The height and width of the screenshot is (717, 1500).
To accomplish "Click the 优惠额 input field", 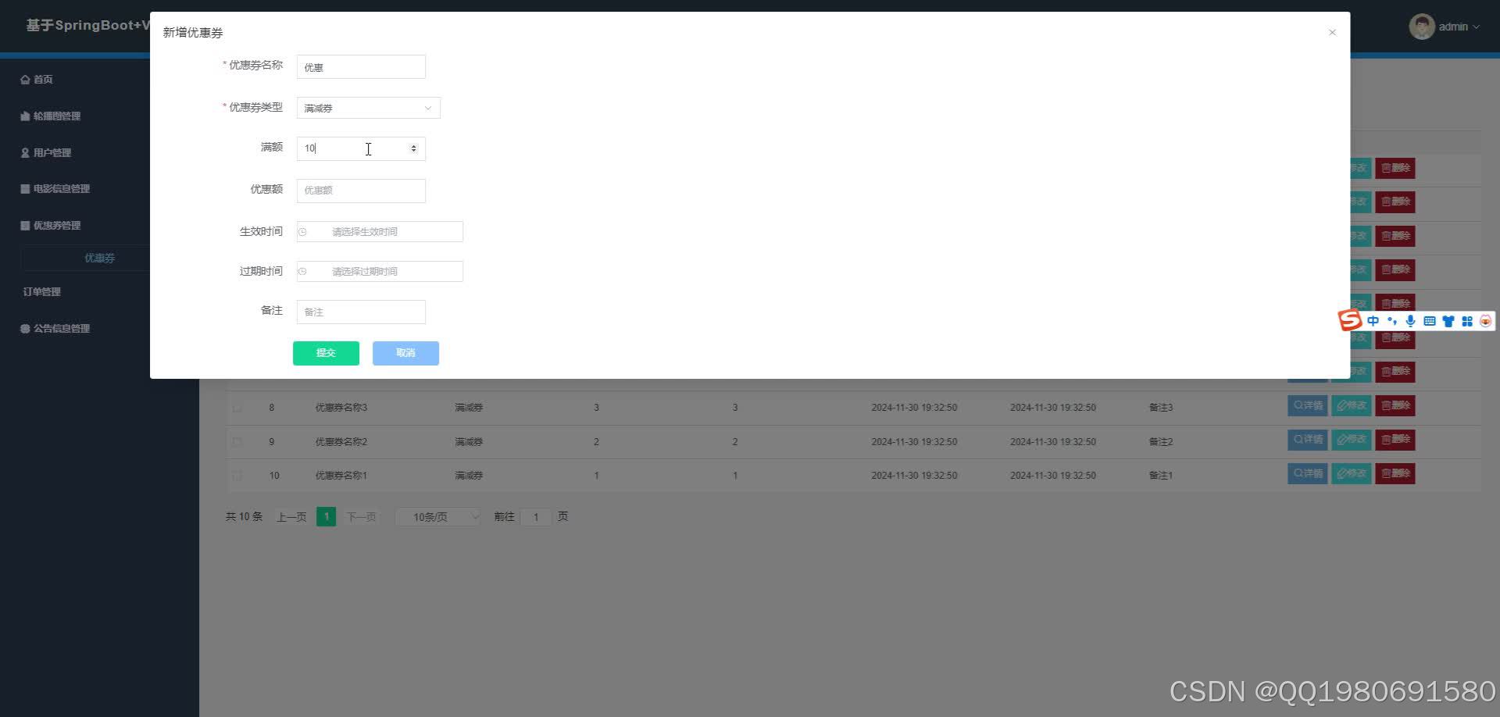I will point(361,191).
